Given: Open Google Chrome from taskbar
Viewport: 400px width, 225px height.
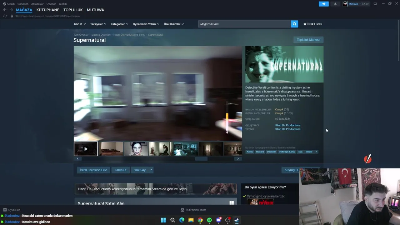Looking at the screenshot, I should click(200, 220).
